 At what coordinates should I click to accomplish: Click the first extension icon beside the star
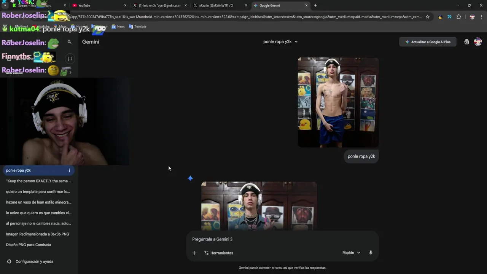coord(440,17)
